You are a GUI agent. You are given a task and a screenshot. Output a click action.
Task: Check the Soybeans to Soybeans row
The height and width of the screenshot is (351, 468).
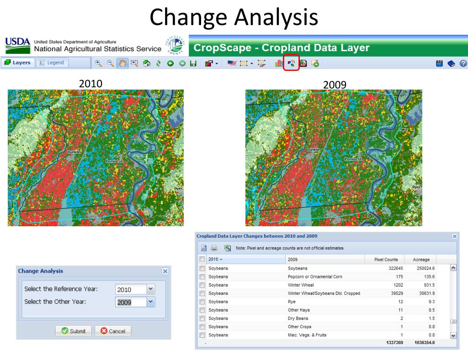click(x=202, y=268)
